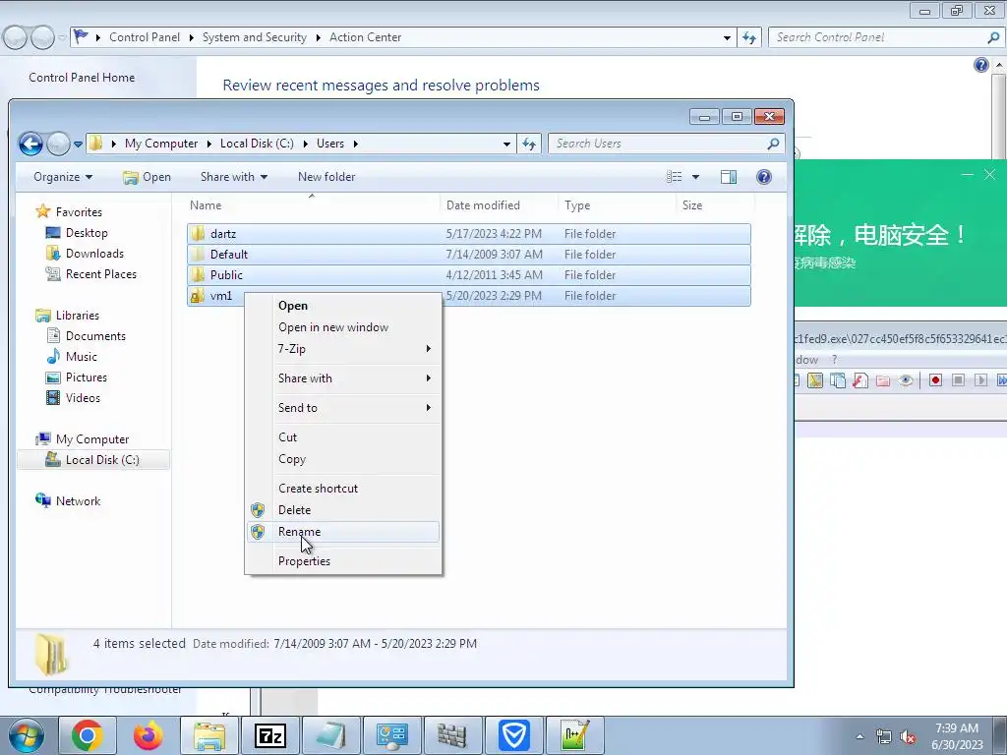Click the Search Users input field
Image resolution: width=1007 pixels, height=755 pixels.
pos(666,144)
